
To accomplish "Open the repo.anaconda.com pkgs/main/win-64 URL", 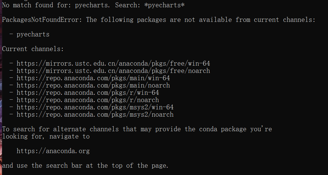I will point(93,78).
